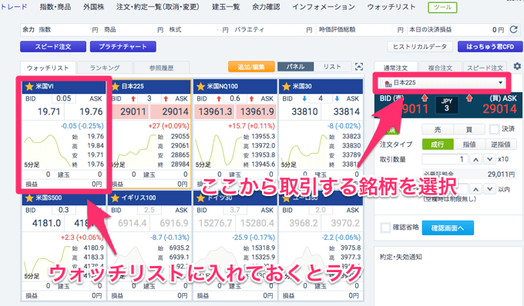Open the mini chart of 米国30

click(305, 150)
